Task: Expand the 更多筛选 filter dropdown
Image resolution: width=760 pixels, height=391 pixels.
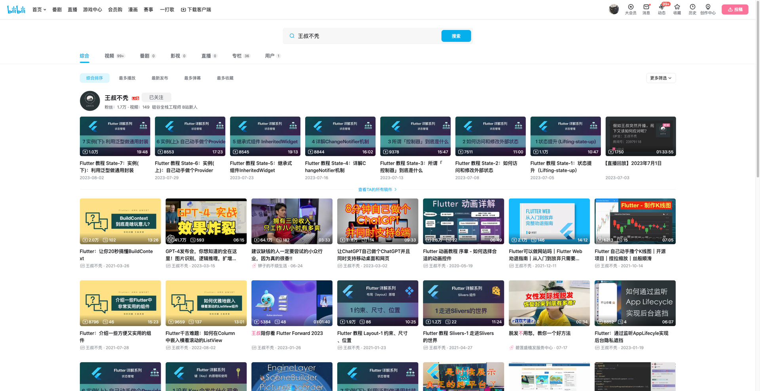Action: [x=661, y=78]
